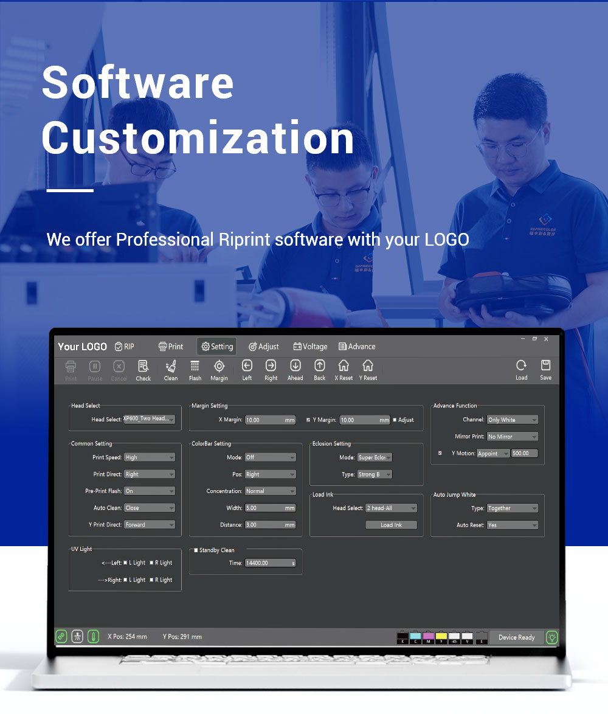This screenshot has width=608, height=714.
Task: Open the Advance tab
Action: click(358, 347)
